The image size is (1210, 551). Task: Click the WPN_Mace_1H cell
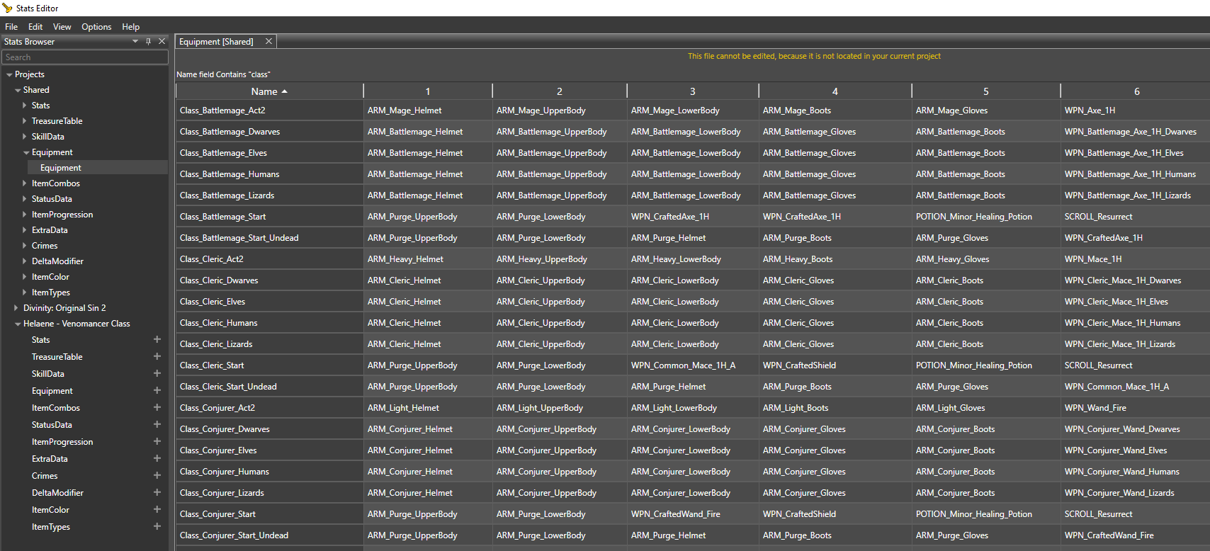1136,259
